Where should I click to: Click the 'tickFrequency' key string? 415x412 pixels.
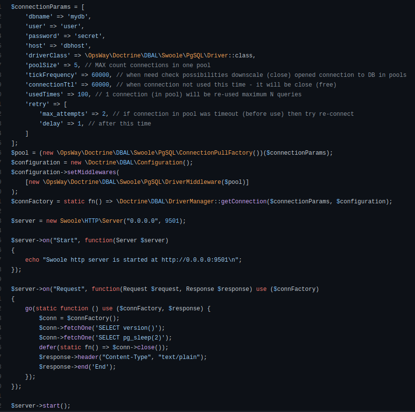pyautogui.click(x=52, y=75)
